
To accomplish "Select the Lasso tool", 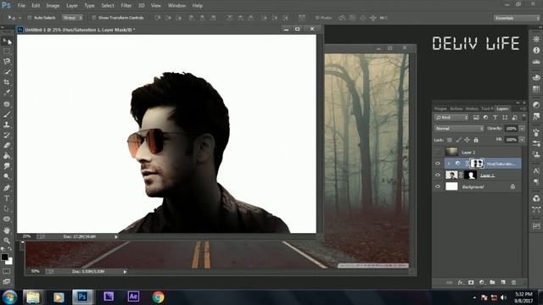I will [7, 62].
